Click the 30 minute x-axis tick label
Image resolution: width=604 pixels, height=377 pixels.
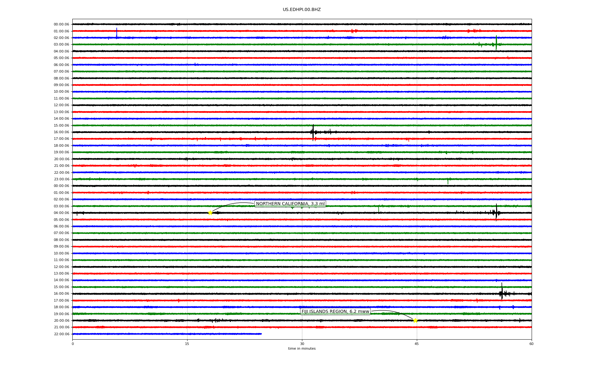[302, 344]
